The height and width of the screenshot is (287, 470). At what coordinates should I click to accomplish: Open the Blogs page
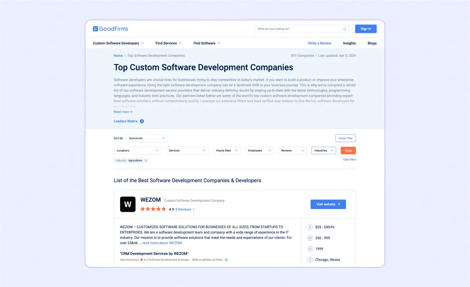point(372,43)
